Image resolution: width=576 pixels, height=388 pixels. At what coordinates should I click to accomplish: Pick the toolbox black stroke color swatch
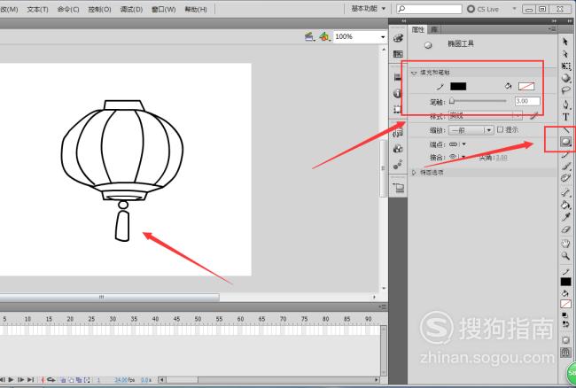coord(565,282)
